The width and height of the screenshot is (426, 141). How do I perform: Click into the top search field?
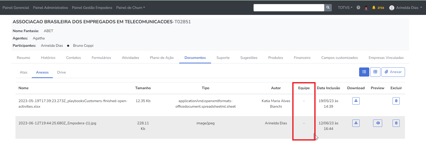(x=289, y=8)
